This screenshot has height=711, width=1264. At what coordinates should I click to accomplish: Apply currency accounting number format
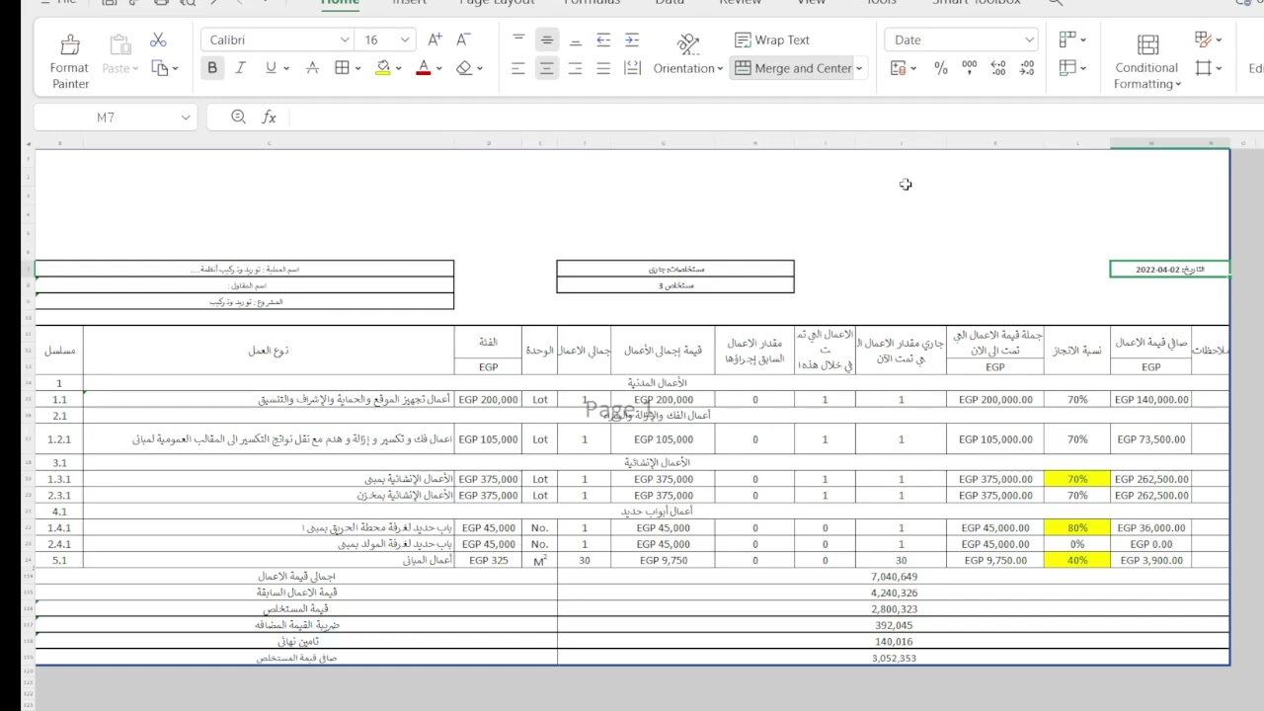[x=898, y=68]
